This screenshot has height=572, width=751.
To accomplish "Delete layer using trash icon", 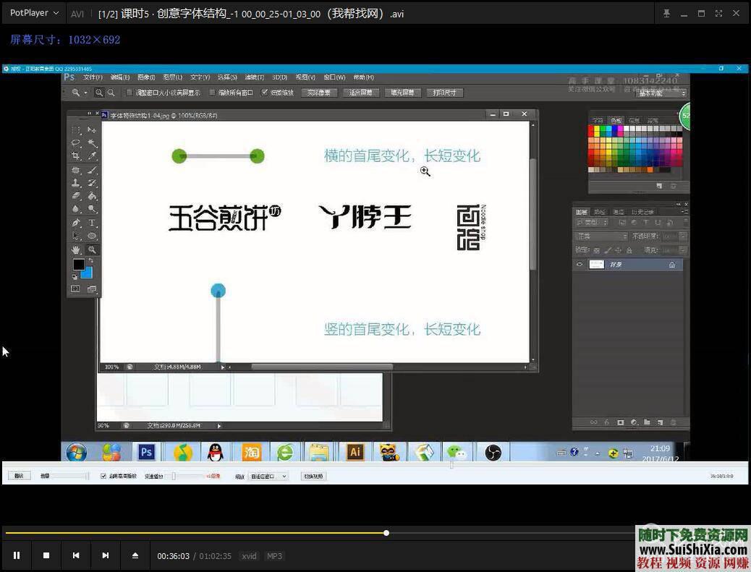I will (x=673, y=422).
